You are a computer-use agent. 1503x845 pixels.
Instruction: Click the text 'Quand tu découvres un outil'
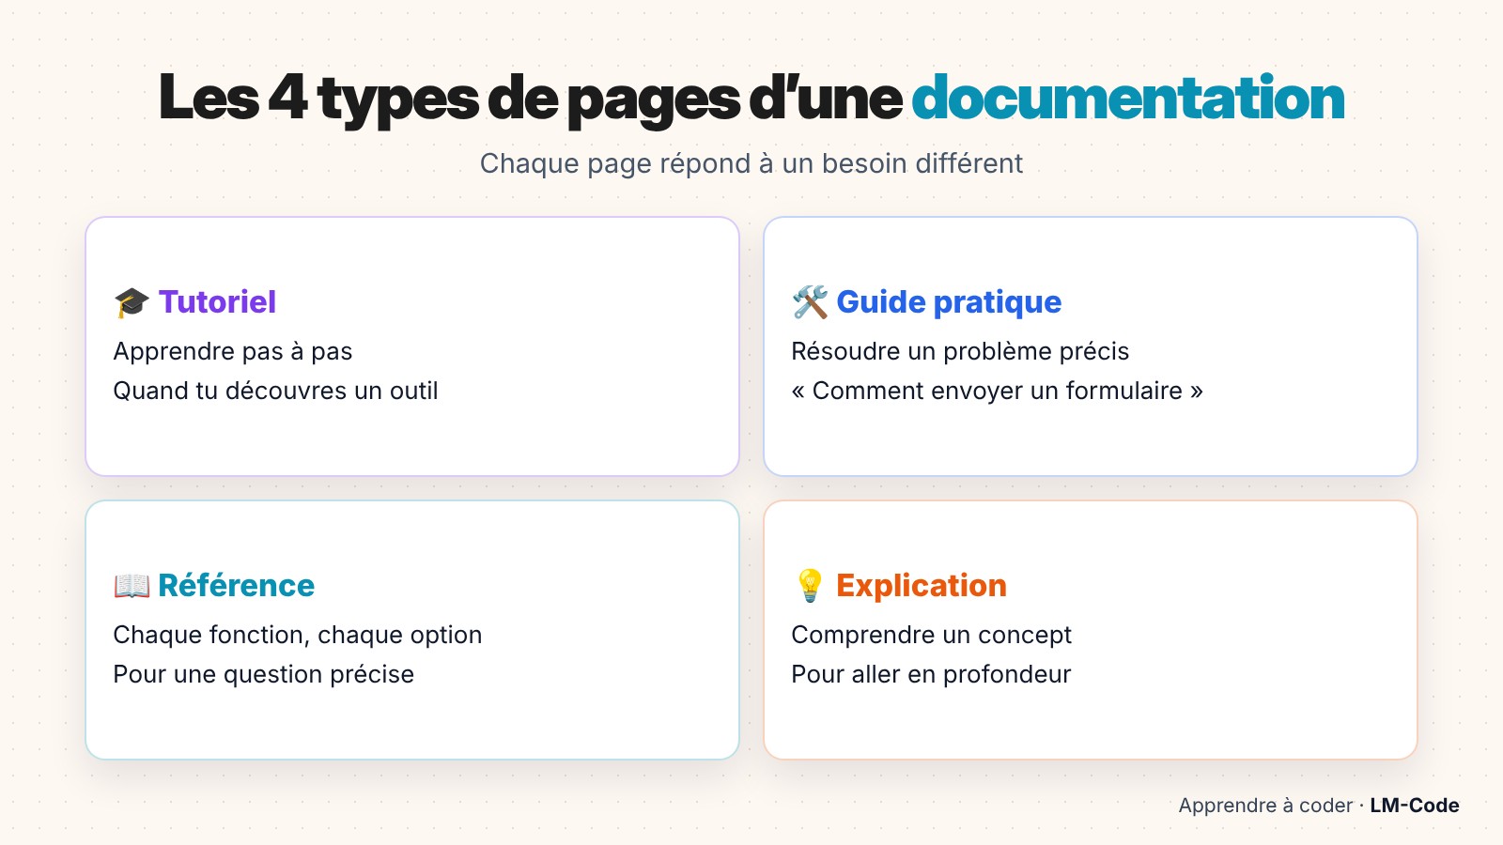coord(275,391)
